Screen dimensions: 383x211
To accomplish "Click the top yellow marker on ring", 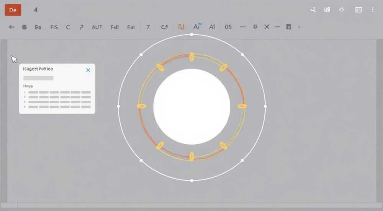I will [x=192, y=57].
